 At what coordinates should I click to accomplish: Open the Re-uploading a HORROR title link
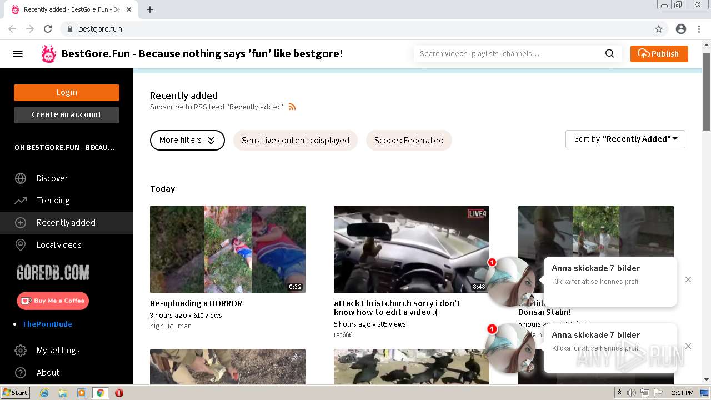click(x=196, y=303)
